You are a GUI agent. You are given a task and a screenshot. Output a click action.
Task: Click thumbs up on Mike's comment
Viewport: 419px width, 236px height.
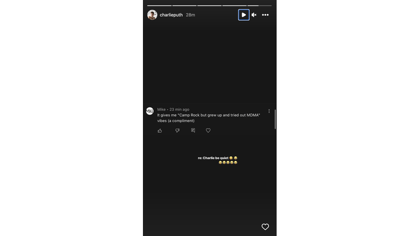pos(160,131)
